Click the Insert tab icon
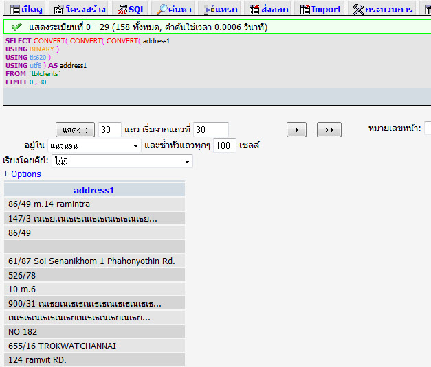The width and height of the screenshot is (431, 367). (x=209, y=10)
